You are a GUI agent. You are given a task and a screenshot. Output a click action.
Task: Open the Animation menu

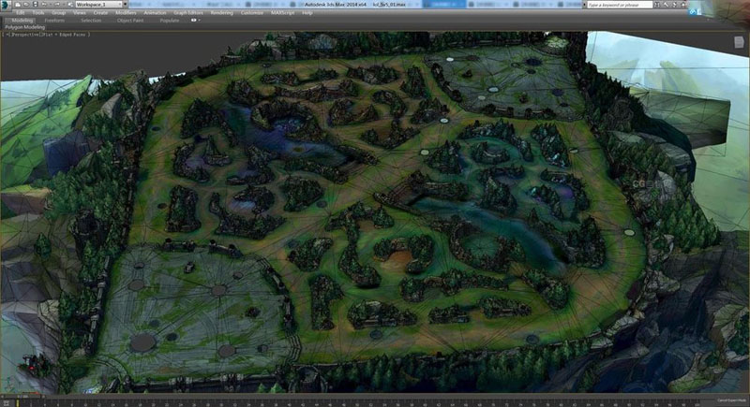155,13
